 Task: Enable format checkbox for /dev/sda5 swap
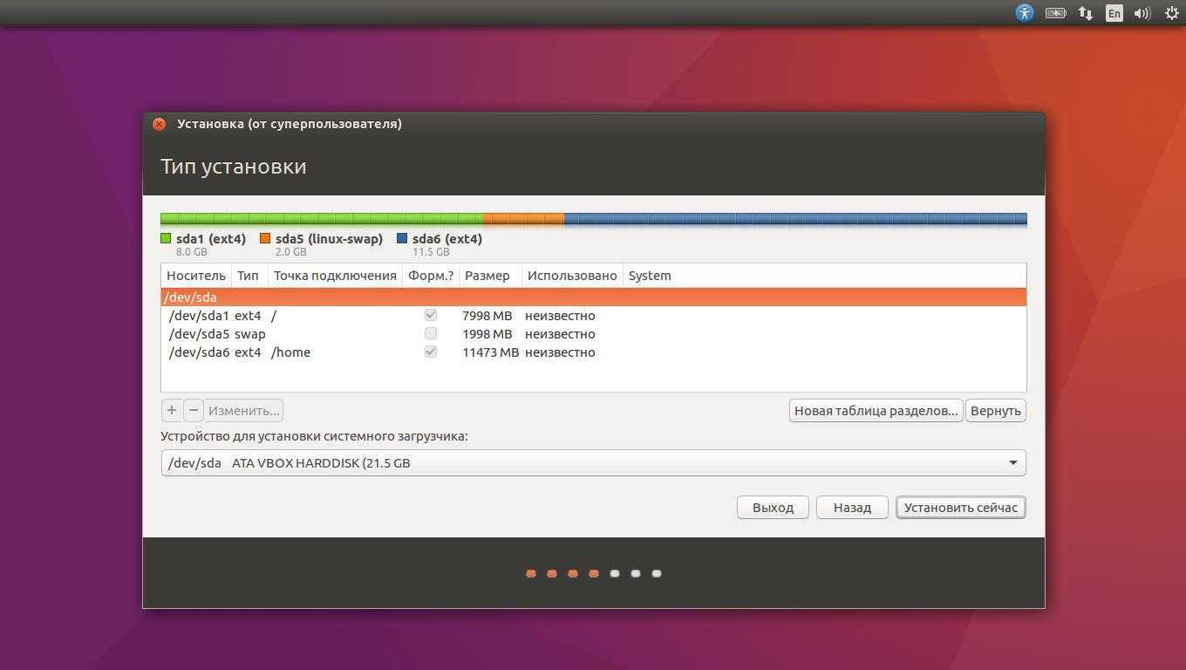[x=431, y=333]
